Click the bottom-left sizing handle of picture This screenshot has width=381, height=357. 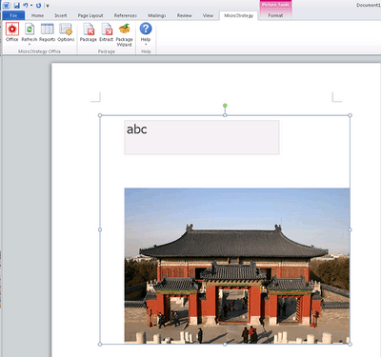[100, 344]
